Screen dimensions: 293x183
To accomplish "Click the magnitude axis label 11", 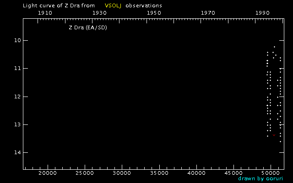I will [x=17, y=68].
